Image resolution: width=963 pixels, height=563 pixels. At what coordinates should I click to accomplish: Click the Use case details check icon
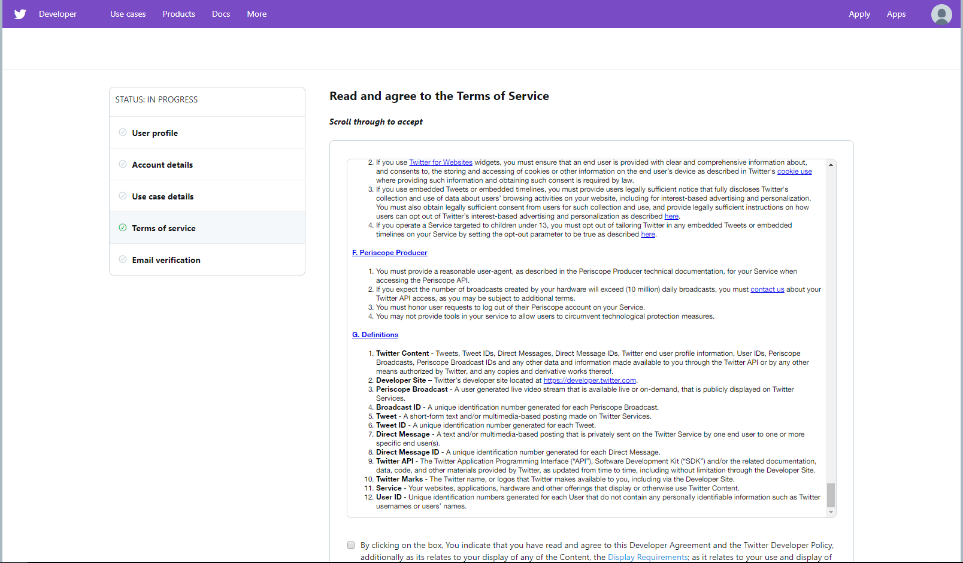pyautogui.click(x=123, y=196)
